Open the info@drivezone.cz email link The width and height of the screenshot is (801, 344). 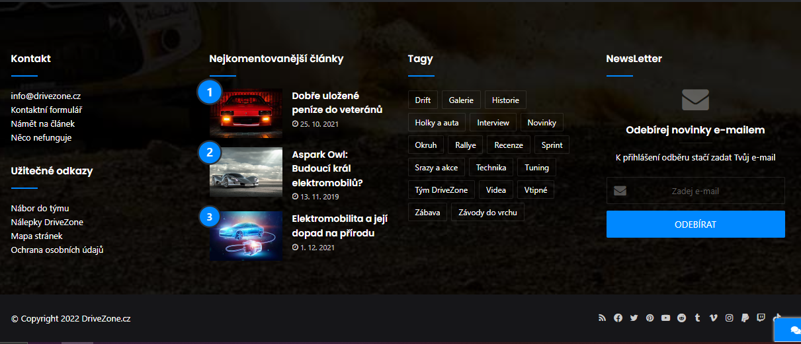tap(46, 96)
